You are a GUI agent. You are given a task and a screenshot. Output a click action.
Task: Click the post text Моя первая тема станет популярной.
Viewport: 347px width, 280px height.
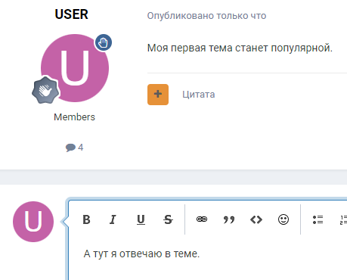(x=240, y=48)
